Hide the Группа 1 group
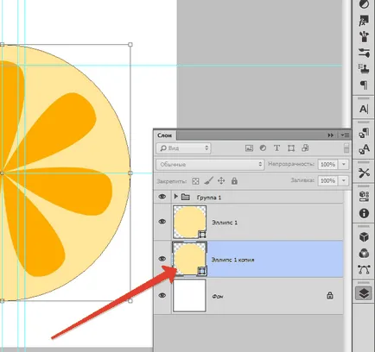The image size is (375, 352). [162, 197]
